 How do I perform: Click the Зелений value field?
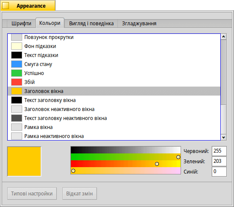coord(219,161)
